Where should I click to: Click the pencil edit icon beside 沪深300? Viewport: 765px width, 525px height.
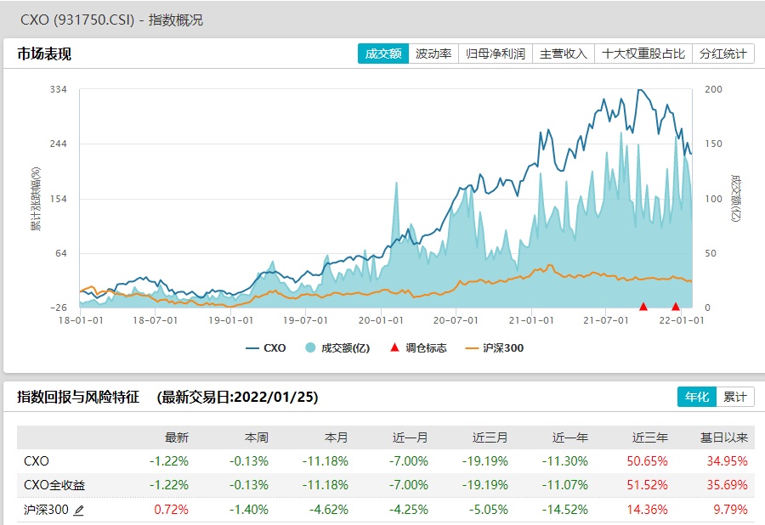(x=79, y=511)
